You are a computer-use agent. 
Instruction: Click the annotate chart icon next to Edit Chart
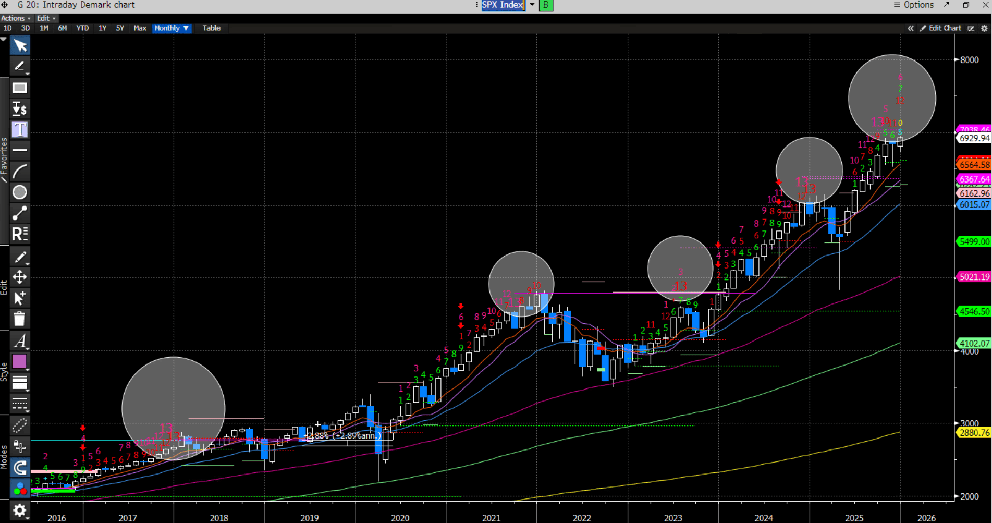(x=971, y=28)
